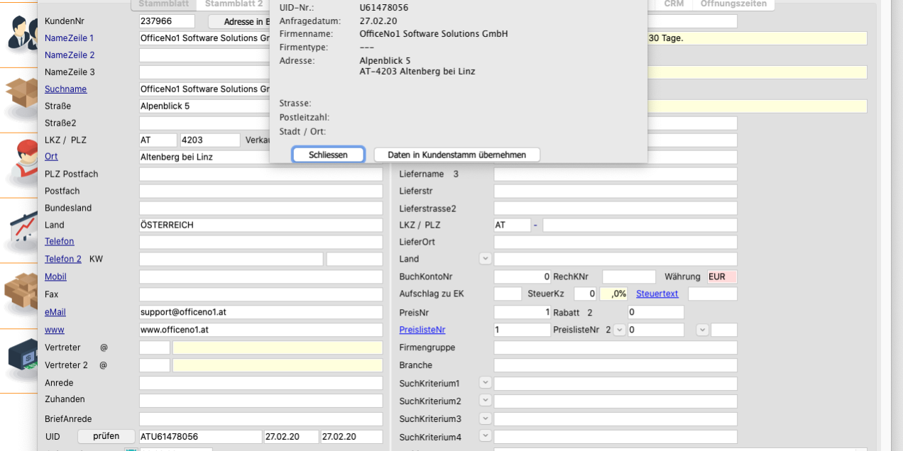Expand the PreislisteNr 2 dropdown arrow
This screenshot has width=903, height=451.
coord(619,330)
